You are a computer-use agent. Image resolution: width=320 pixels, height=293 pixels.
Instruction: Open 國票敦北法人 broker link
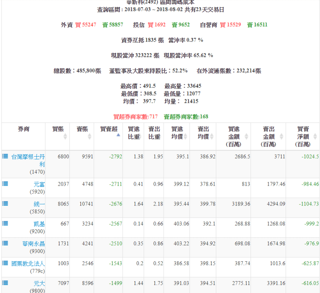pos(28,264)
